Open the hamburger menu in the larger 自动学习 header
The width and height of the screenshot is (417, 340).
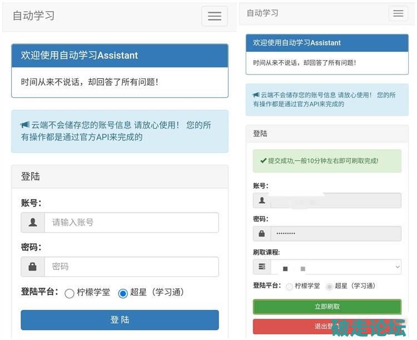pyautogui.click(x=214, y=16)
